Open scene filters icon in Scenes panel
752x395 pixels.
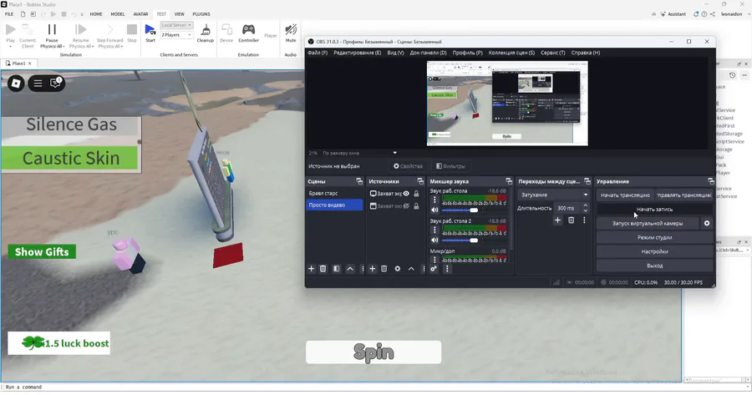tap(336, 269)
